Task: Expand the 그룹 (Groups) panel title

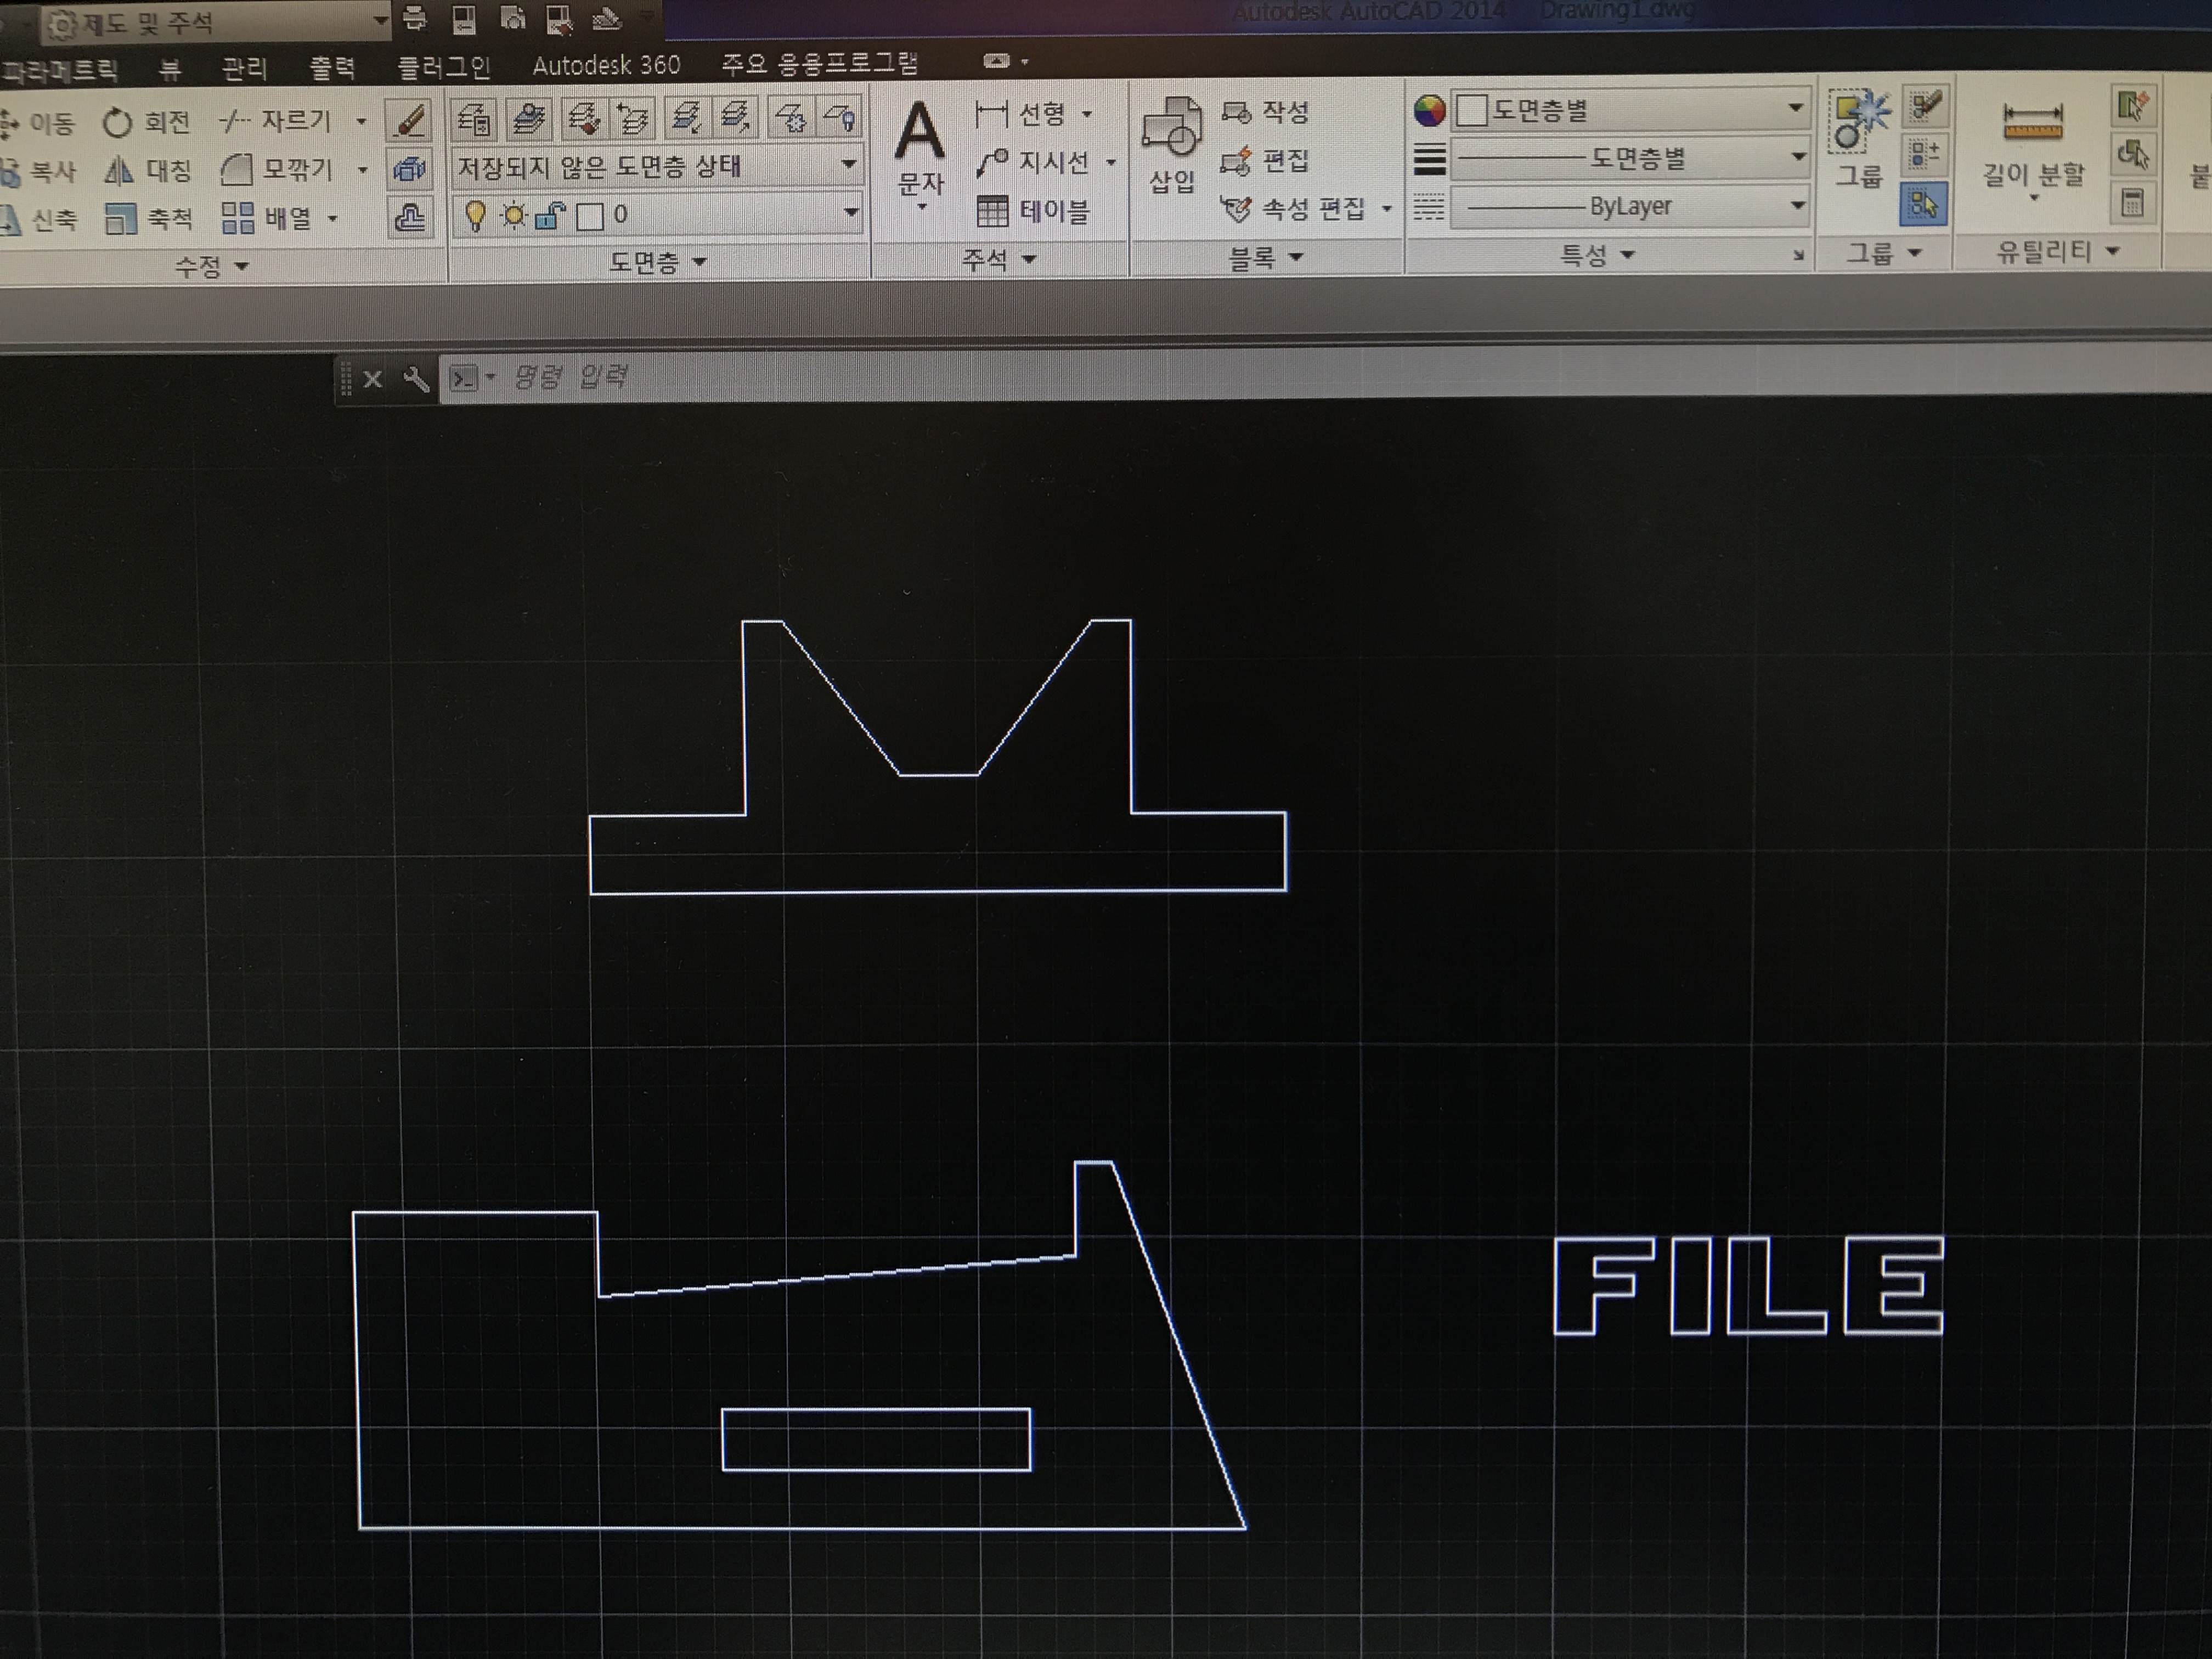Action: coord(1883,253)
